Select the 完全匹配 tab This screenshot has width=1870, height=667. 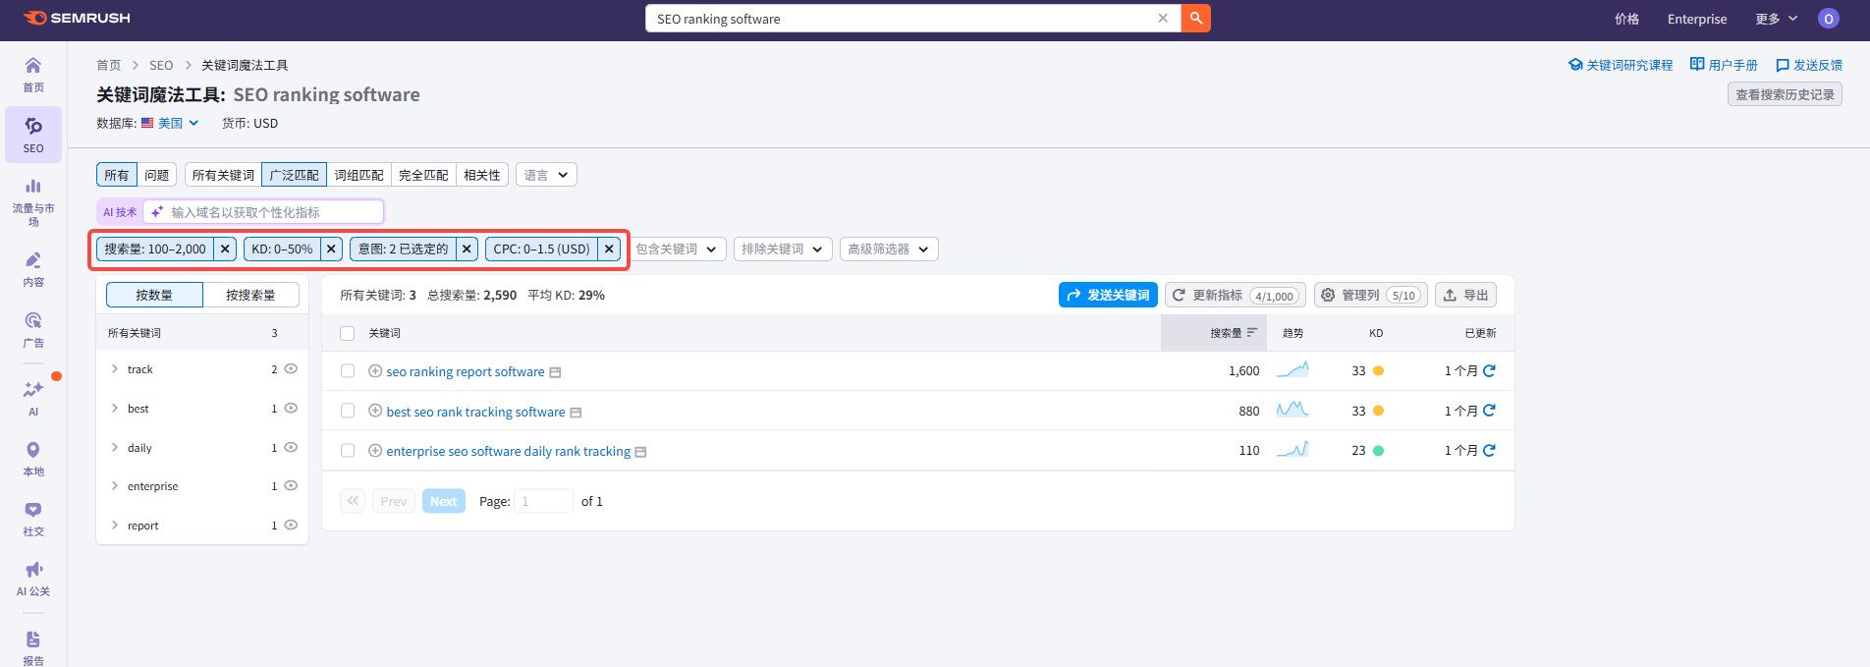pyautogui.click(x=423, y=175)
